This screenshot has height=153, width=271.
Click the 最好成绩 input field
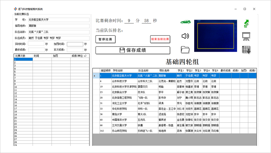coord(36,50)
